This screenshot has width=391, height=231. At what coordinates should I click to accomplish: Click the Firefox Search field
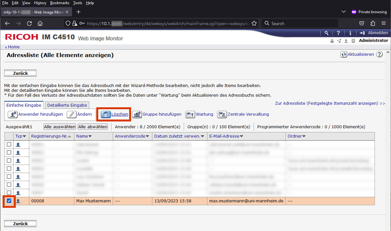(300, 24)
